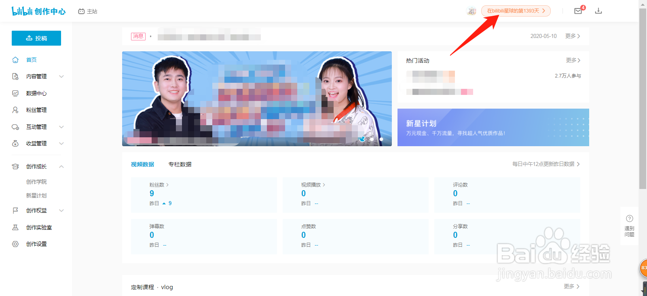Click the 弹幕数 stat card
The height and width of the screenshot is (296, 647).
204,237
